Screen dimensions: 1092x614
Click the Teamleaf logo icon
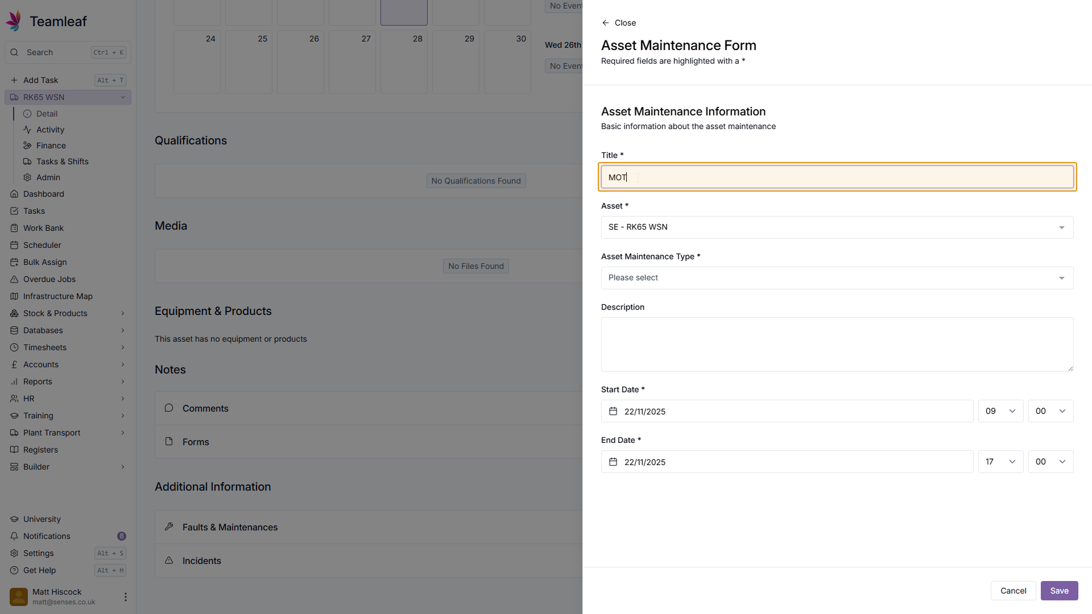point(14,20)
